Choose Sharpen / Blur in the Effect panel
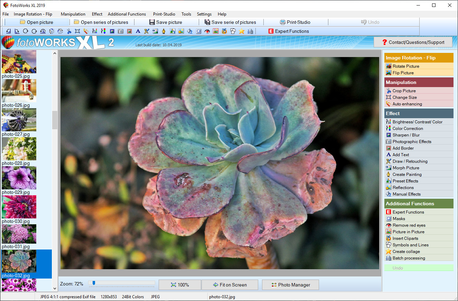The image size is (458, 301). coord(406,135)
